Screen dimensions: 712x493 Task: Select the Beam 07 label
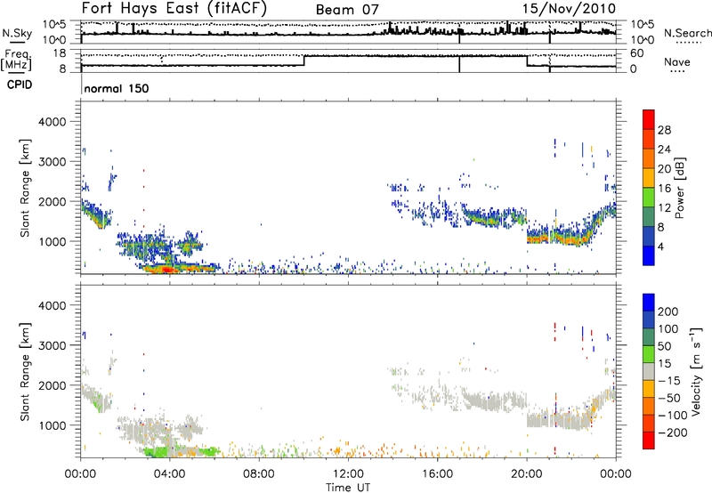pos(347,10)
